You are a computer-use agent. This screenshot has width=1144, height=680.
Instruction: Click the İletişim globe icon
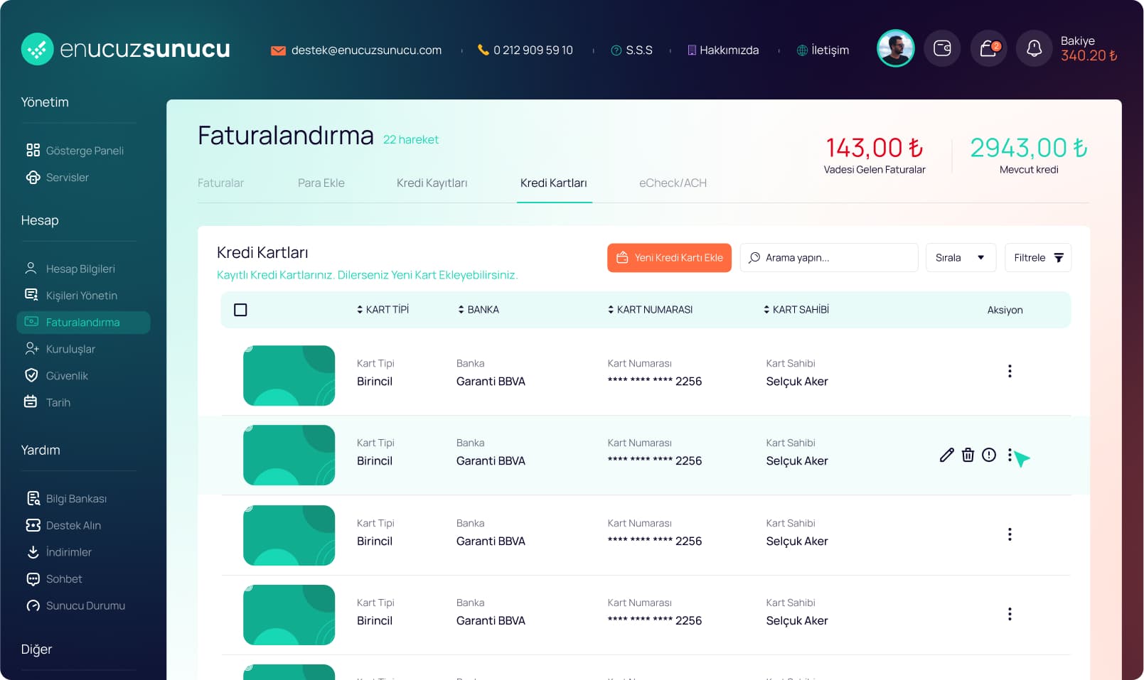802,50
